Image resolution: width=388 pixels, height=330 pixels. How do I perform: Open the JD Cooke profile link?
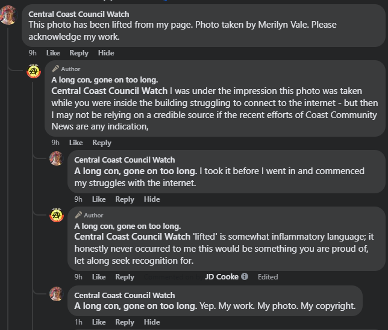(222, 277)
